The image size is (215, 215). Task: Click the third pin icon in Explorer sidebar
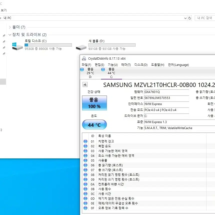(x=4, y=48)
